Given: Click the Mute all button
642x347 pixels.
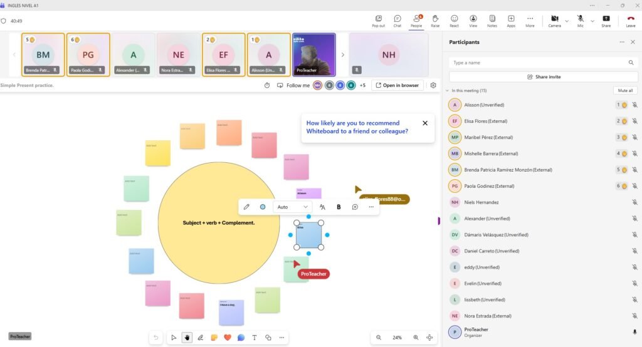Looking at the screenshot, I should coord(625,91).
